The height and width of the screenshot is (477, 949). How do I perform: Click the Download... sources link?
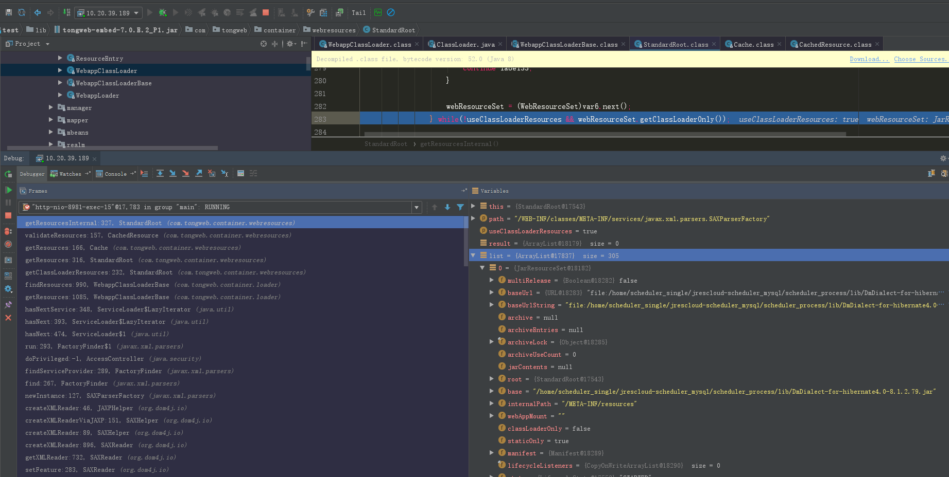point(869,59)
